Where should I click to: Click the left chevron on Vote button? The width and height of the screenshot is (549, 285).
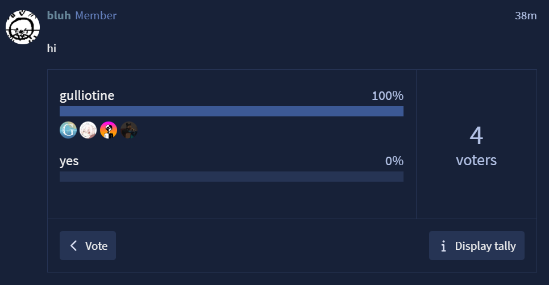pos(73,246)
